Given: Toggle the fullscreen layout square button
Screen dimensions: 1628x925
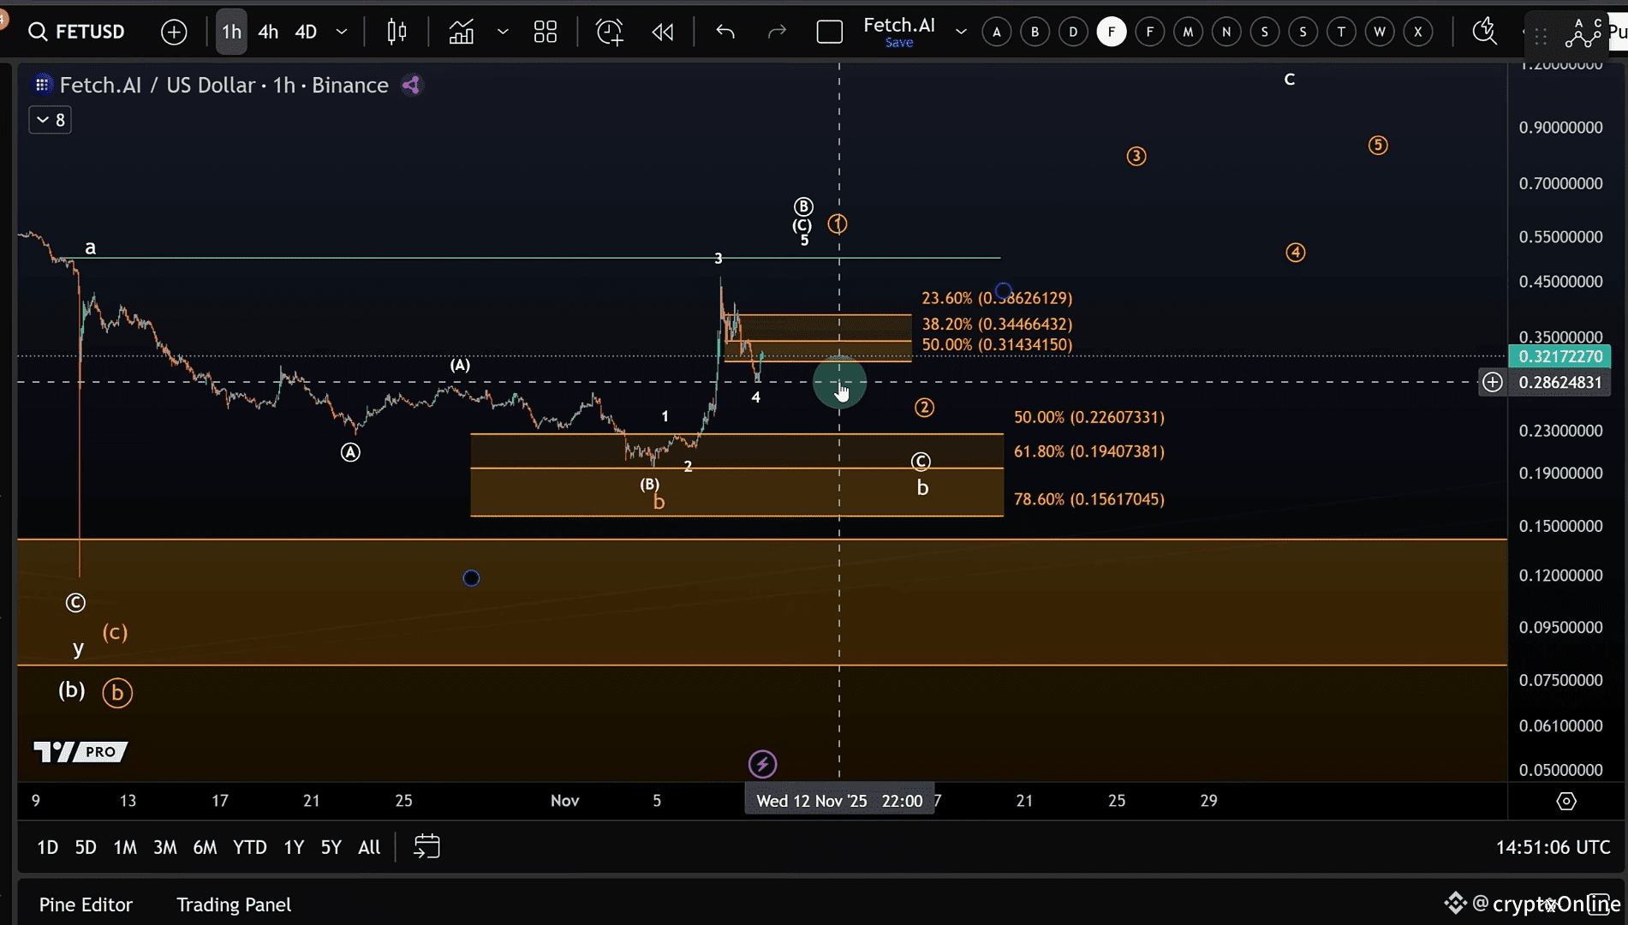Looking at the screenshot, I should 829,33.
